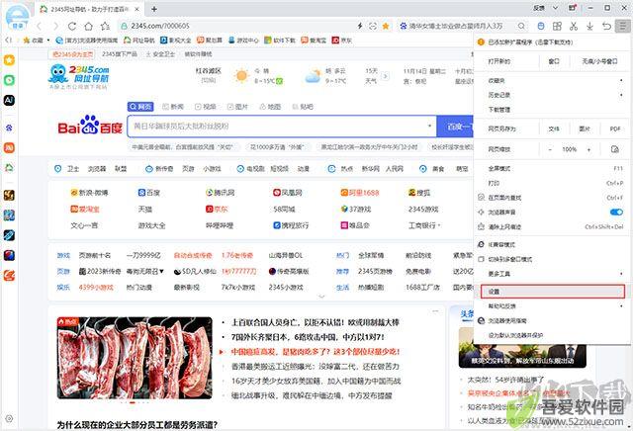Switch Baidu search to the 新闻 tab

coord(173,107)
